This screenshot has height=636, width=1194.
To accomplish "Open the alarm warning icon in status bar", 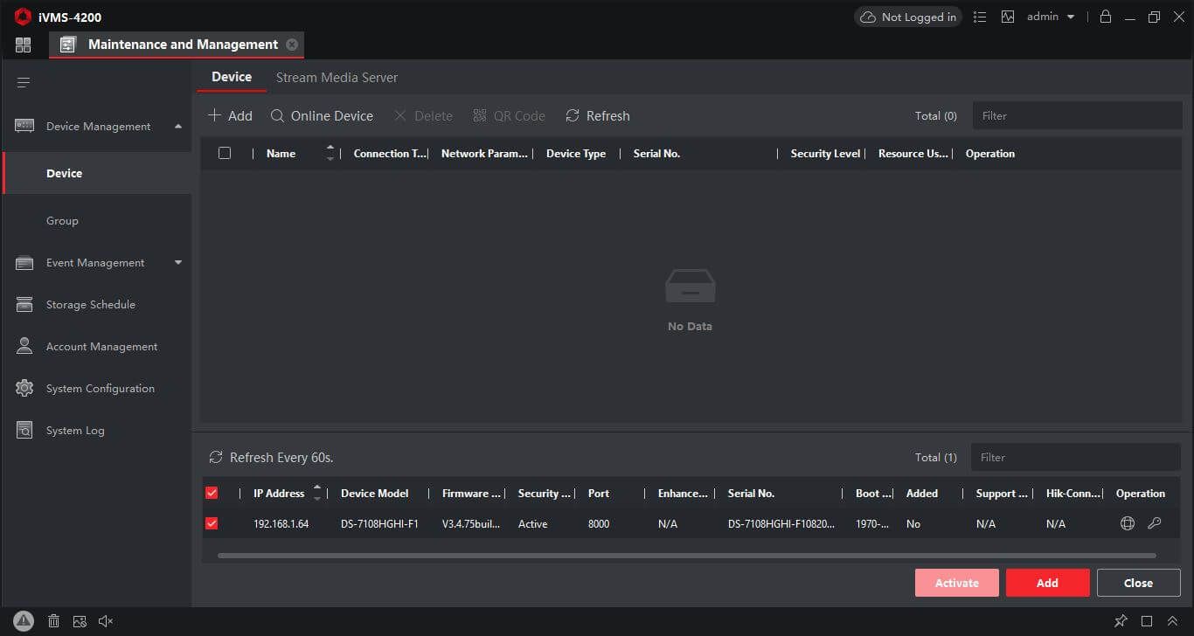I will [24, 621].
